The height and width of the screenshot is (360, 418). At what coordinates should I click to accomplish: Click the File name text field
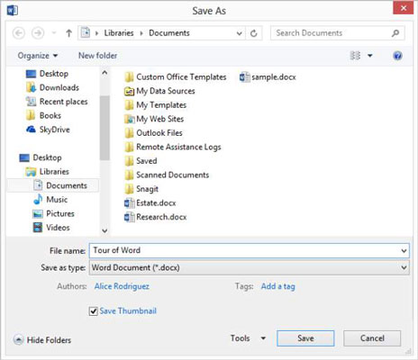point(245,250)
